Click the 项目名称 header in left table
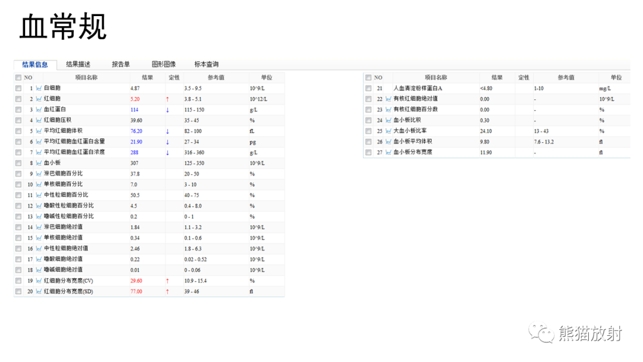 click(x=86, y=77)
